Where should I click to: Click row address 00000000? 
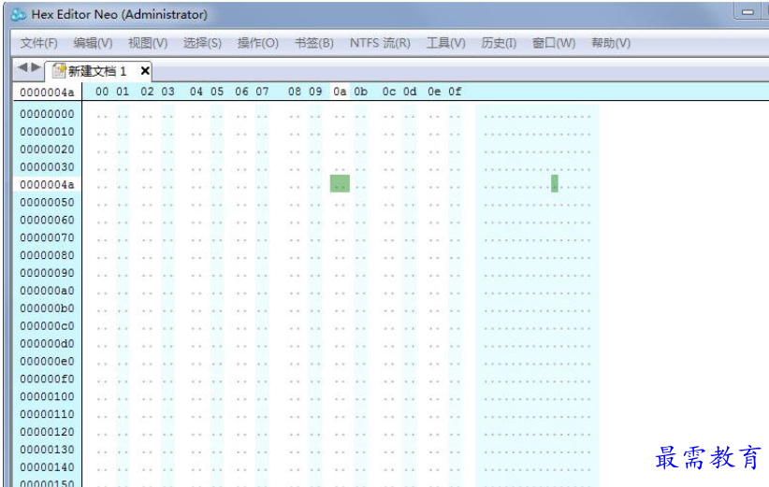click(47, 114)
